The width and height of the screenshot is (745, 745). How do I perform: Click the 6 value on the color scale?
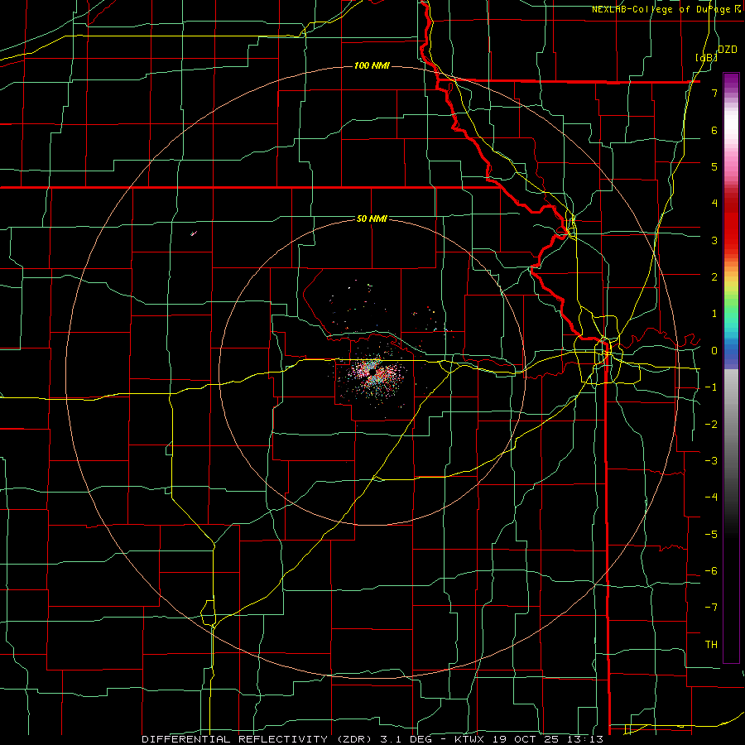click(x=714, y=130)
